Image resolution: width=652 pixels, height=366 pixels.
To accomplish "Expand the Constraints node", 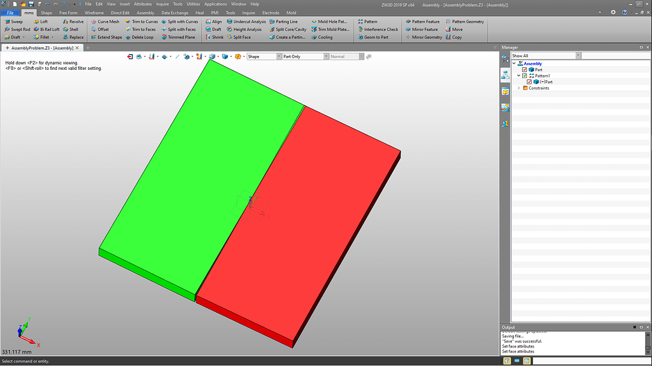I will click(x=519, y=88).
